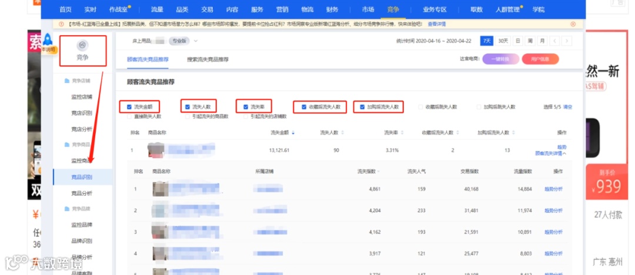Screen dimensions: 635x275
Task: Click the warning icon in announcement banner
Action: click(x=62, y=24)
